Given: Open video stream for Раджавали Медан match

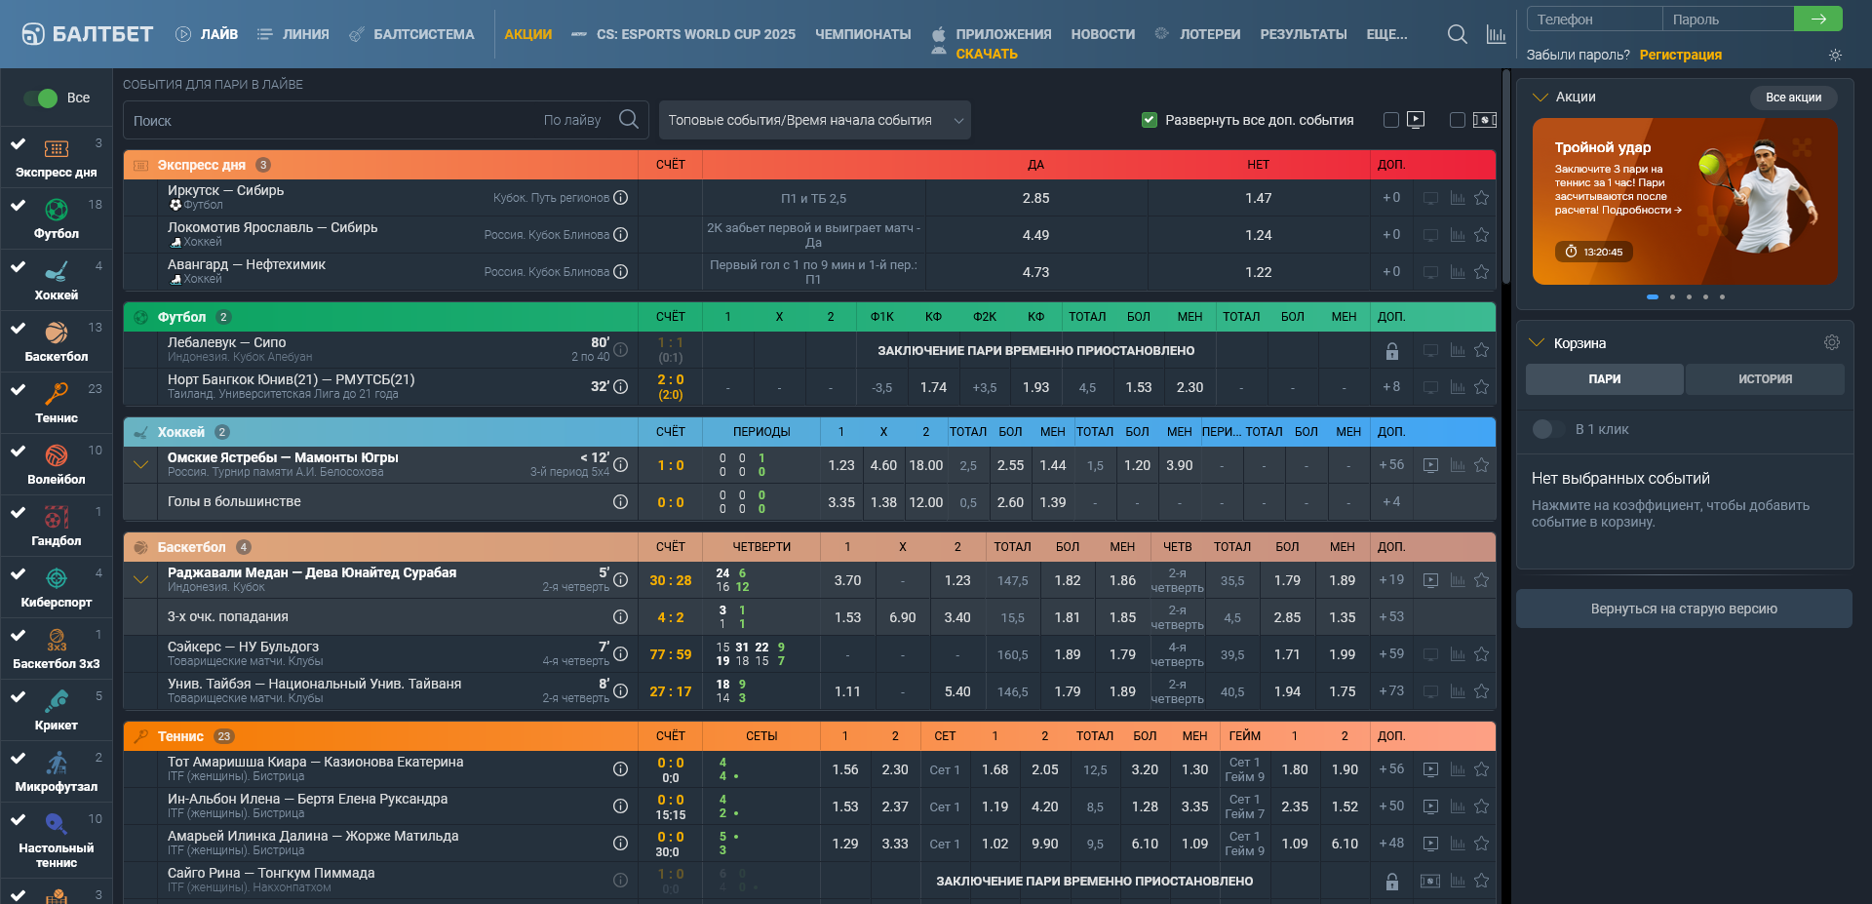Looking at the screenshot, I should pos(1430,580).
